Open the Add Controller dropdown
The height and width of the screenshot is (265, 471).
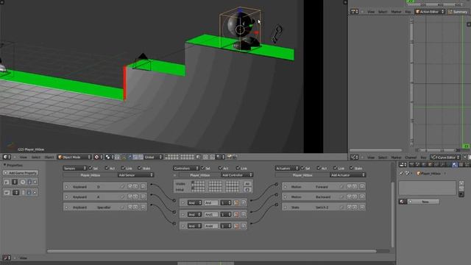point(237,175)
